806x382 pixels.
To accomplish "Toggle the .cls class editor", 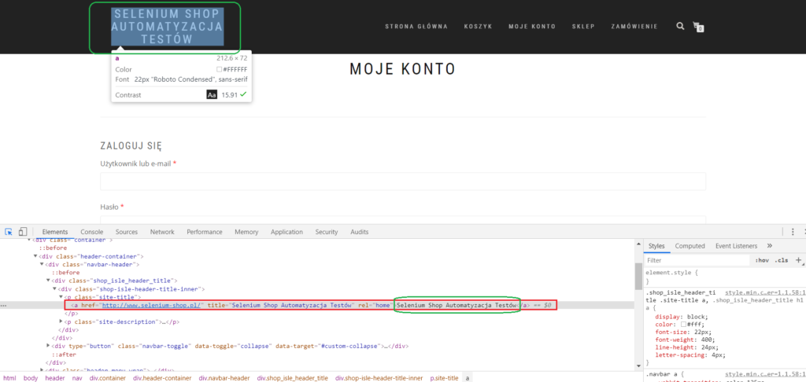I will pyautogui.click(x=781, y=259).
